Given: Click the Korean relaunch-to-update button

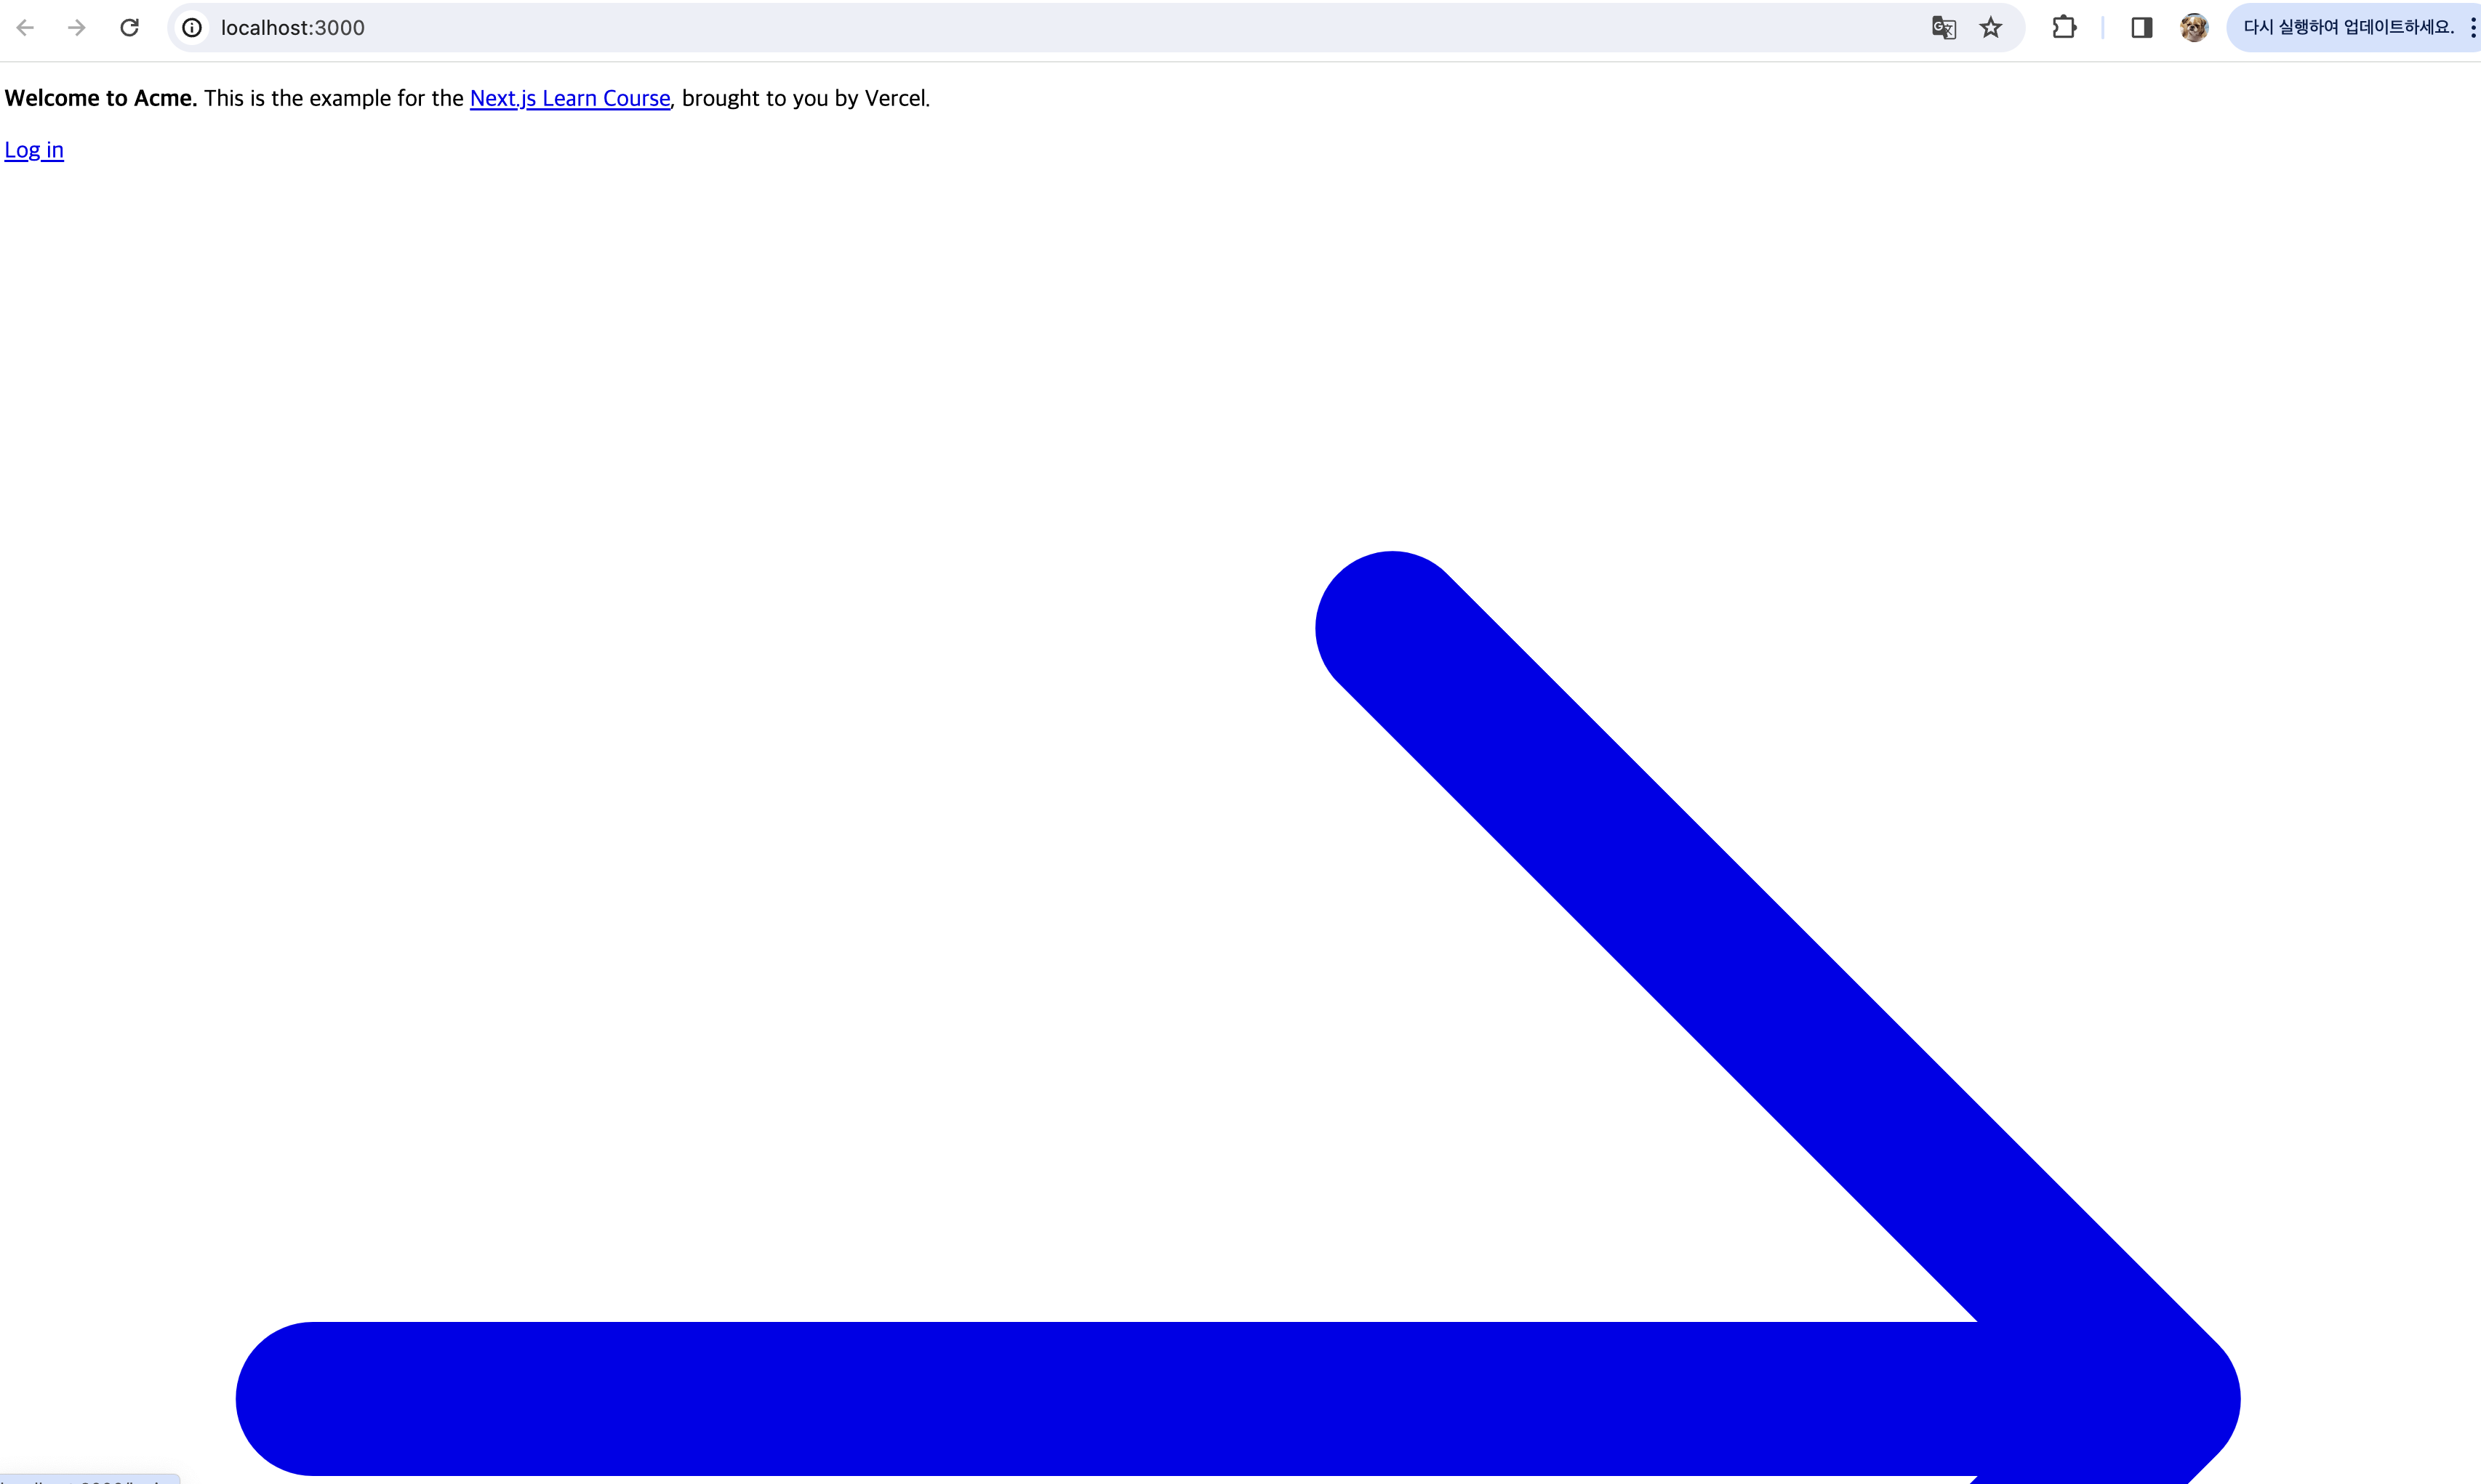Looking at the screenshot, I should coord(2347,28).
